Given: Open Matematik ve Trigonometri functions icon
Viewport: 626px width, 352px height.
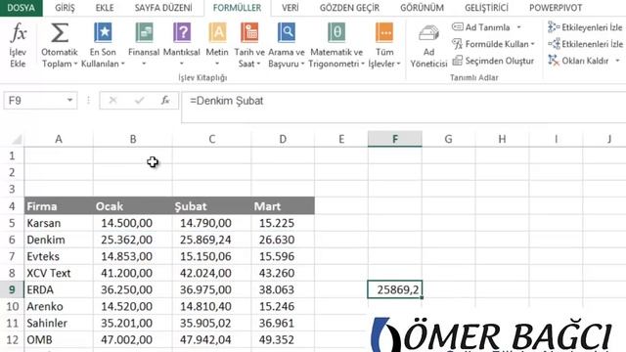Looking at the screenshot, I should [336, 32].
